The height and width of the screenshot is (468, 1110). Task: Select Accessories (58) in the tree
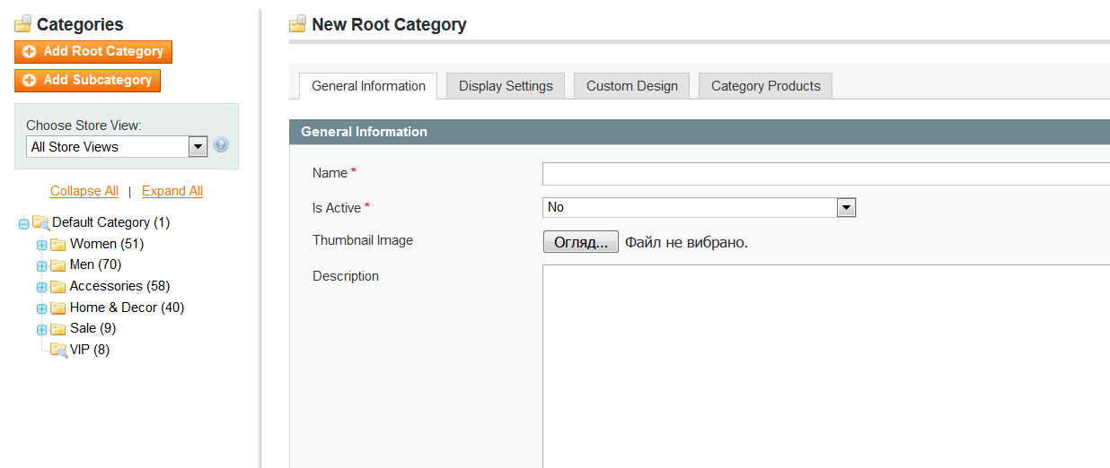(119, 286)
